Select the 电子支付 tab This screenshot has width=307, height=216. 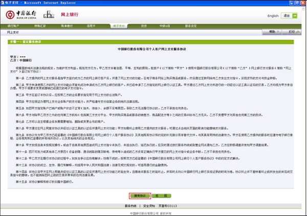(x=118, y=24)
